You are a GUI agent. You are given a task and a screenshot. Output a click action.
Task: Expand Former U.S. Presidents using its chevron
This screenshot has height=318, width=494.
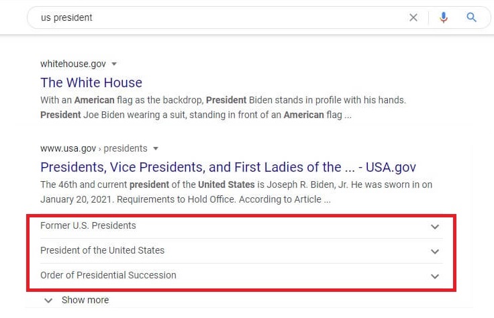tap(435, 227)
